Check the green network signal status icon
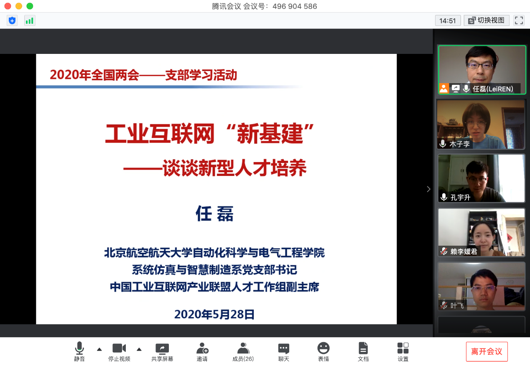This screenshot has width=530, height=366. click(x=29, y=20)
